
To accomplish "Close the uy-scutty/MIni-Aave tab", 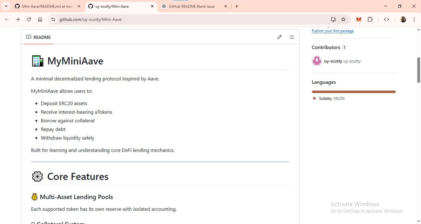I will (x=152, y=6).
